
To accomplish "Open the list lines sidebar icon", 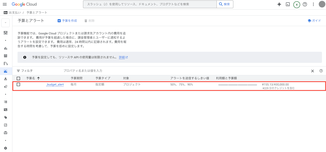I will coord(5,102).
